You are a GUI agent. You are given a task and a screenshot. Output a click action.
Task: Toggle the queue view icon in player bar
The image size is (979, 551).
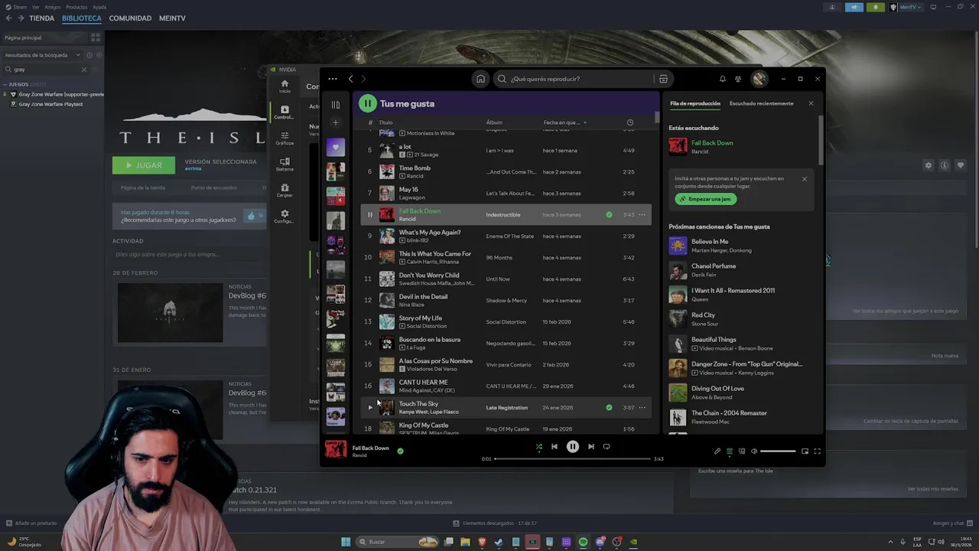pos(730,452)
